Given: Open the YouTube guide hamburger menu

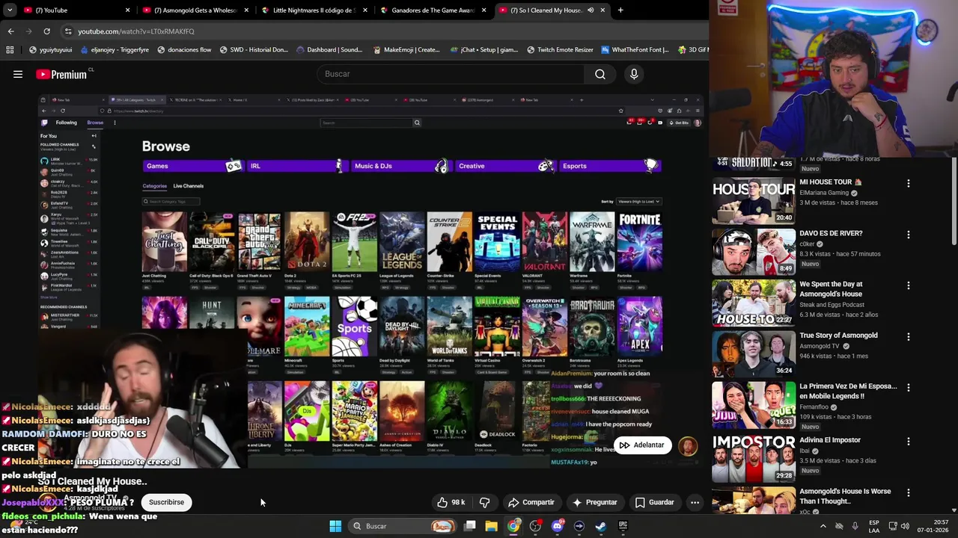Looking at the screenshot, I should (18, 74).
